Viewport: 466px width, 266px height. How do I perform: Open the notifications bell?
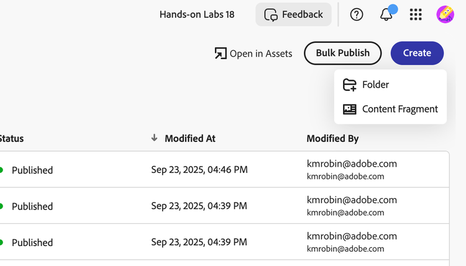coord(386,14)
